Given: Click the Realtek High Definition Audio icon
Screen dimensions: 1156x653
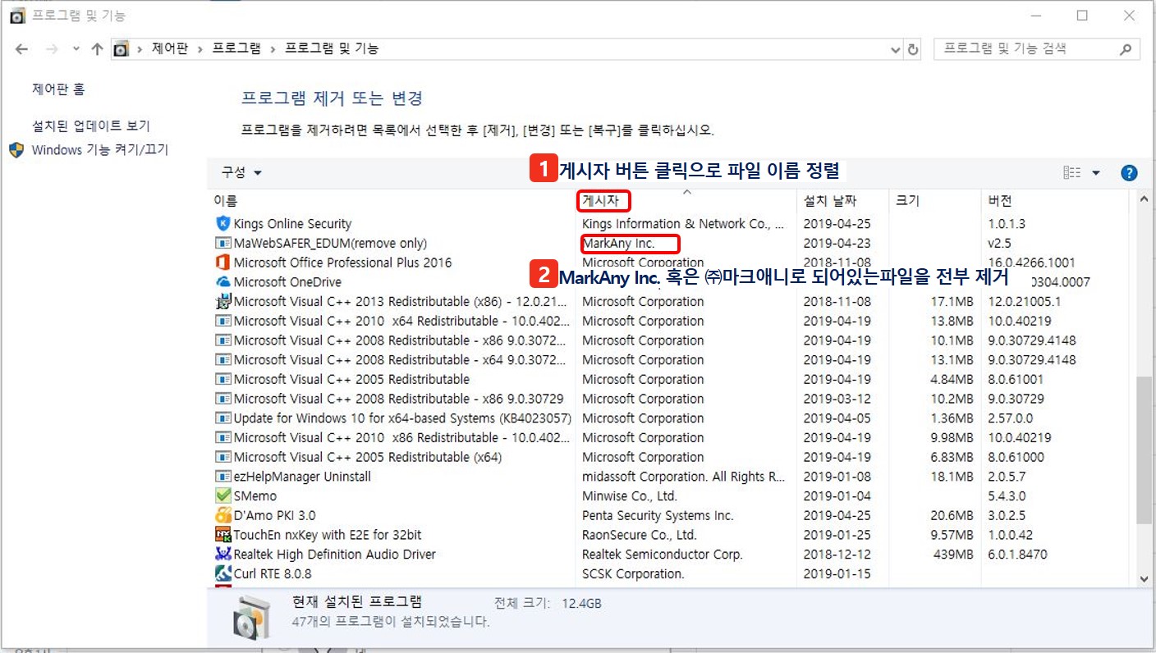Looking at the screenshot, I should click(x=223, y=555).
